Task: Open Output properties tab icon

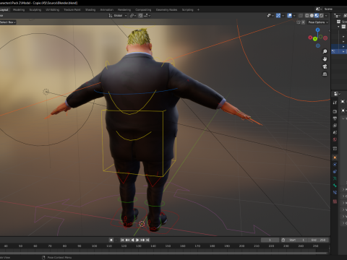Action: 335,118
